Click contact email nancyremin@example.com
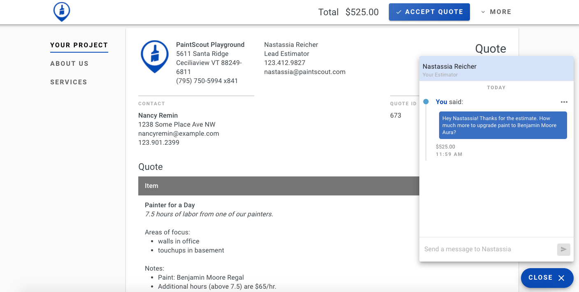The image size is (579, 292). click(x=179, y=134)
